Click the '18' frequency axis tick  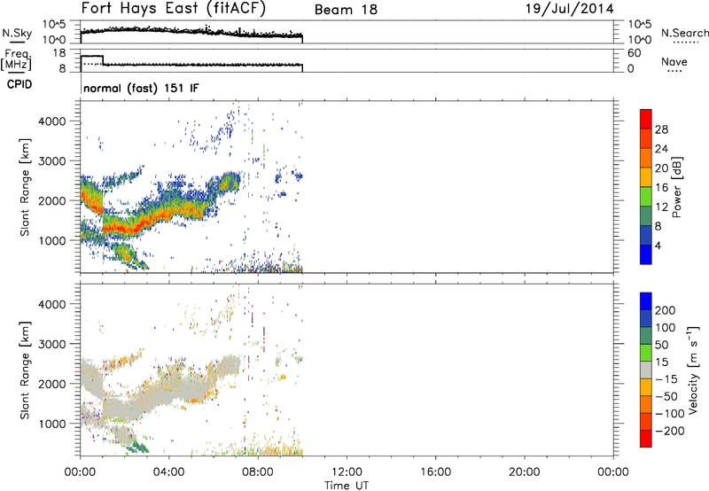point(59,53)
